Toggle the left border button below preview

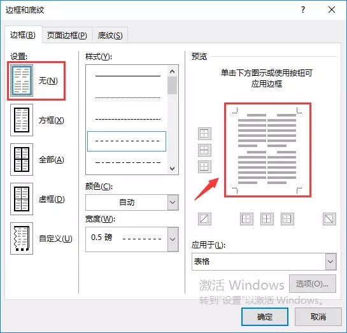pos(246,219)
